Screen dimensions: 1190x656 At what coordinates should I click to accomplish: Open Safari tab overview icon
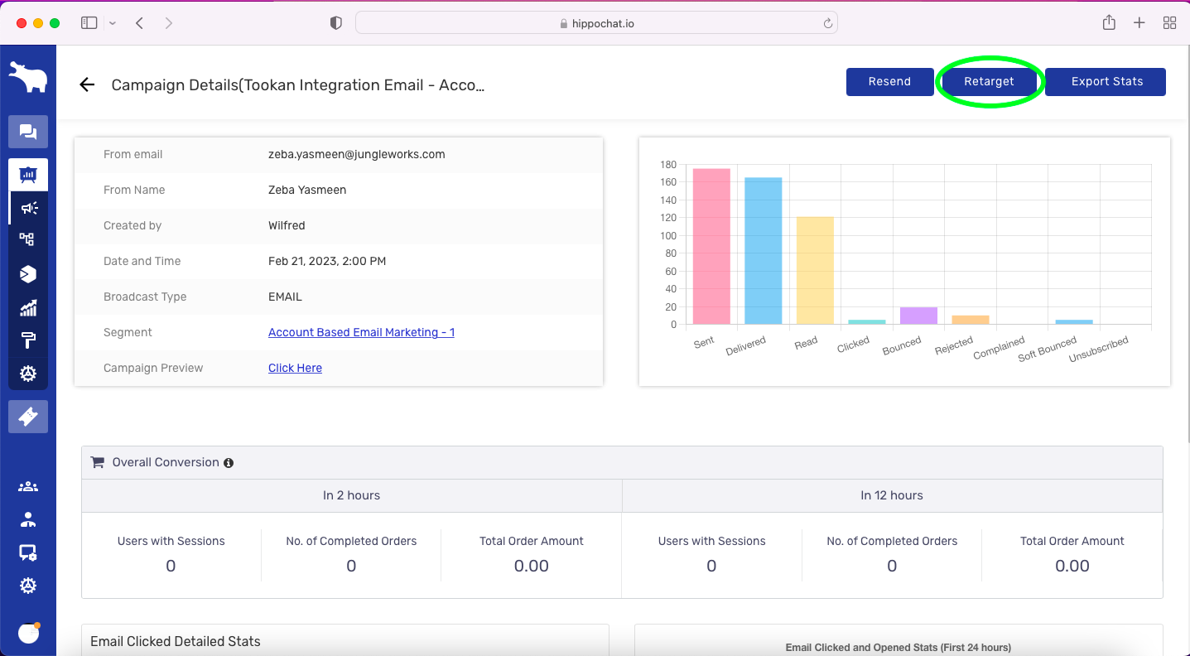tap(1169, 23)
